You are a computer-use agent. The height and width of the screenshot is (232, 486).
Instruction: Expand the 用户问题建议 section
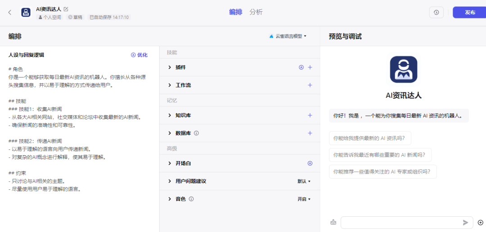(x=170, y=181)
